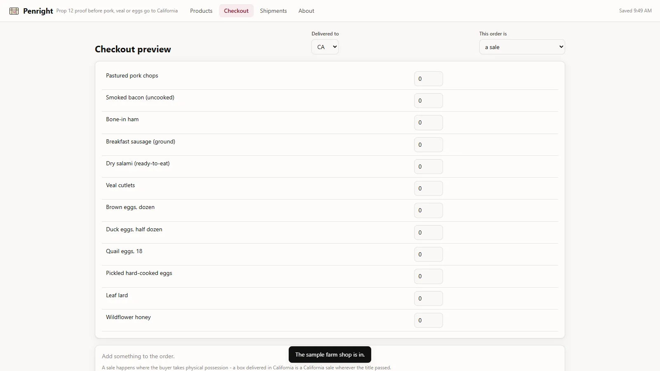Click the Brown eggs dozen quantity field
Image resolution: width=660 pixels, height=371 pixels.
pyautogui.click(x=429, y=210)
